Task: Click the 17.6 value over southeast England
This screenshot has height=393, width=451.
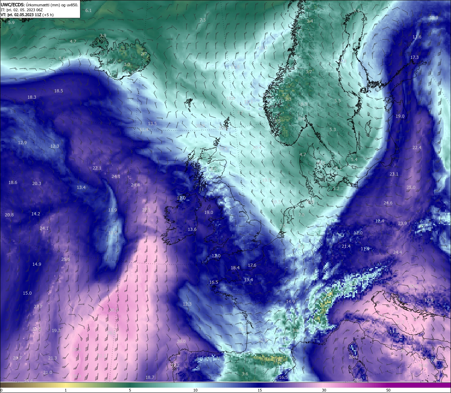Action: click(252, 265)
